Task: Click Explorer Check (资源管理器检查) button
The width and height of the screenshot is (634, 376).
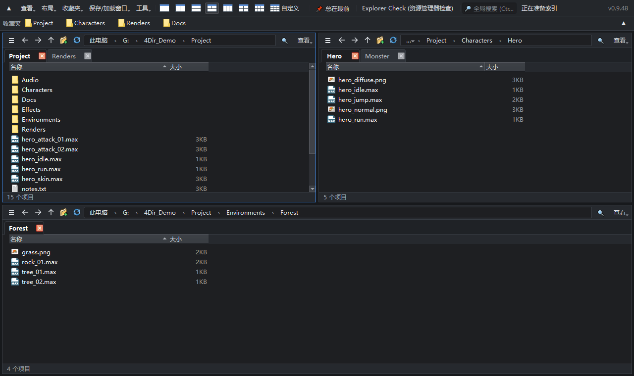Action: point(407,8)
